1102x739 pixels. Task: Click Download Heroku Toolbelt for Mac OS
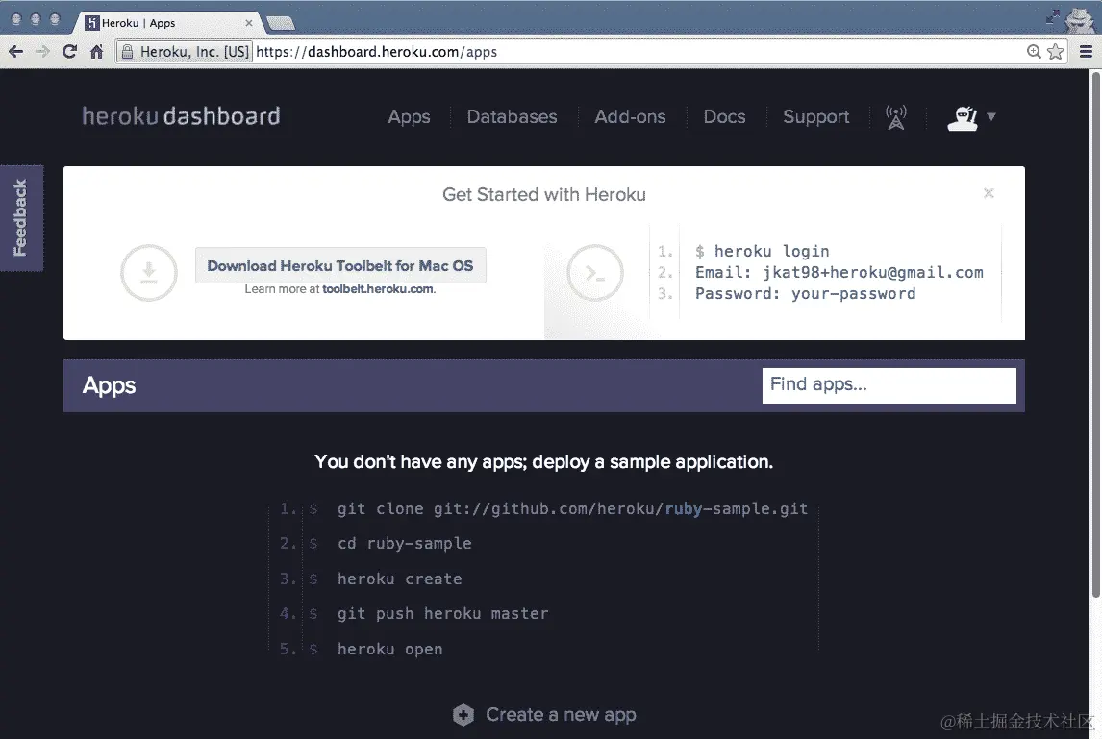pos(340,265)
